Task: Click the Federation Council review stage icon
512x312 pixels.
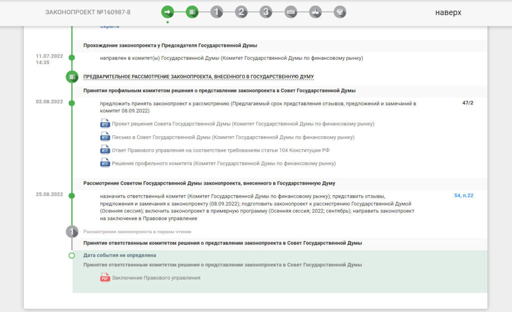Action: tap(291, 12)
